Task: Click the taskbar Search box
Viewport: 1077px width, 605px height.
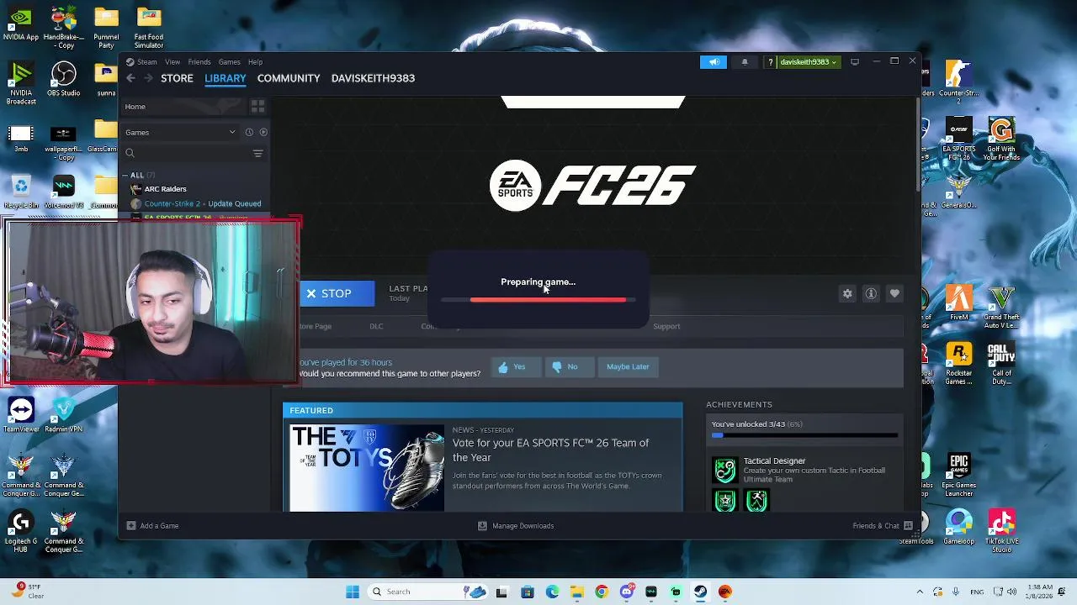Action: 426,592
